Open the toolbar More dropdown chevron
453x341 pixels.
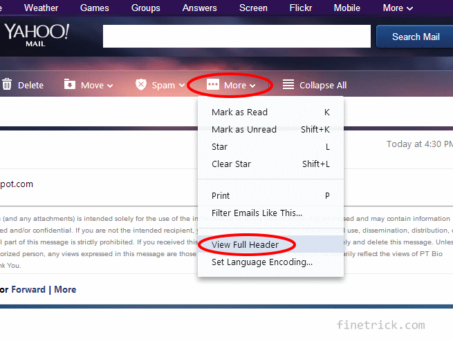pyautogui.click(x=252, y=86)
